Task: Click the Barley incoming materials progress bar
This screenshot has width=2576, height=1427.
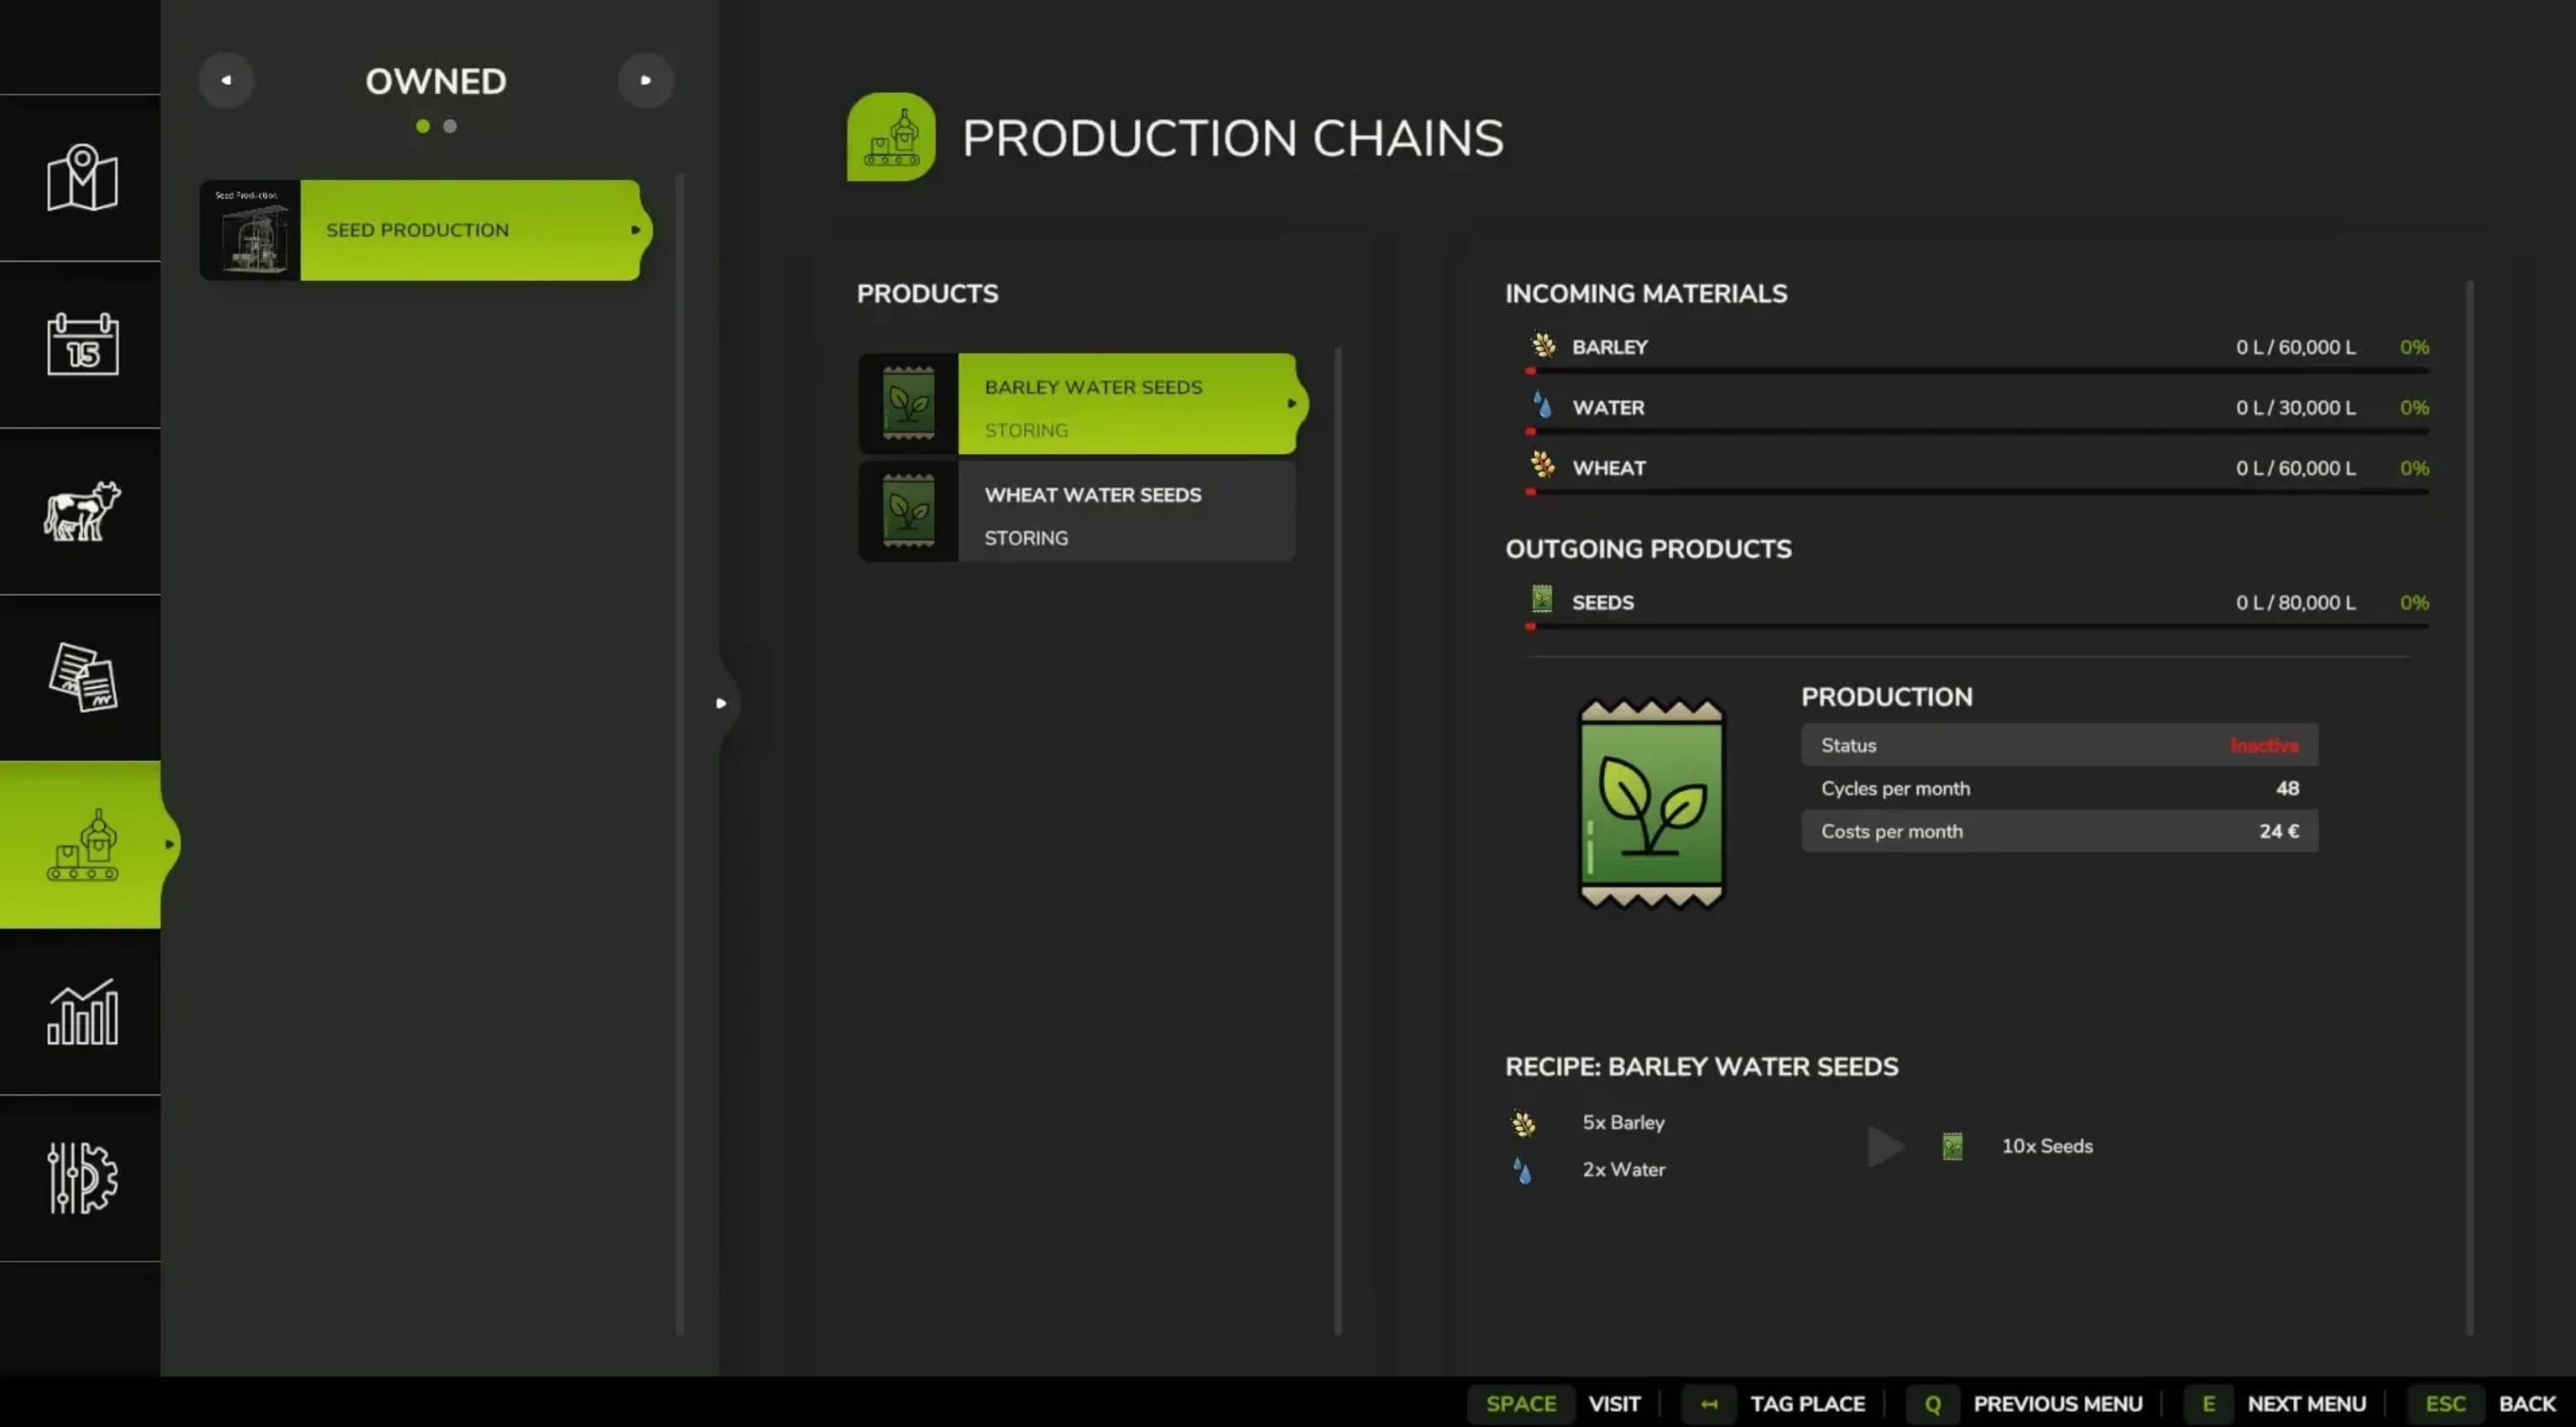Action: pyautogui.click(x=1978, y=371)
